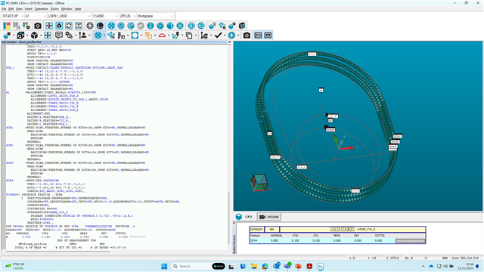Click the scale-to-fit arrows icon
484x272 pixels.
point(49,26)
